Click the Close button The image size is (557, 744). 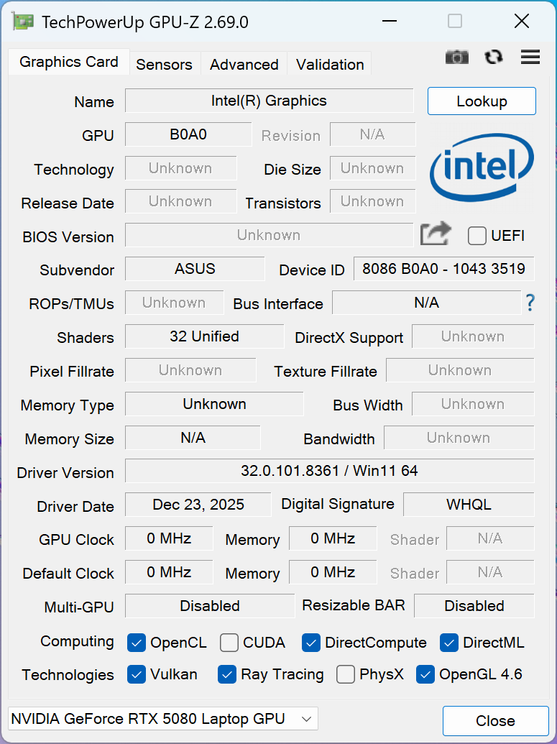point(495,721)
